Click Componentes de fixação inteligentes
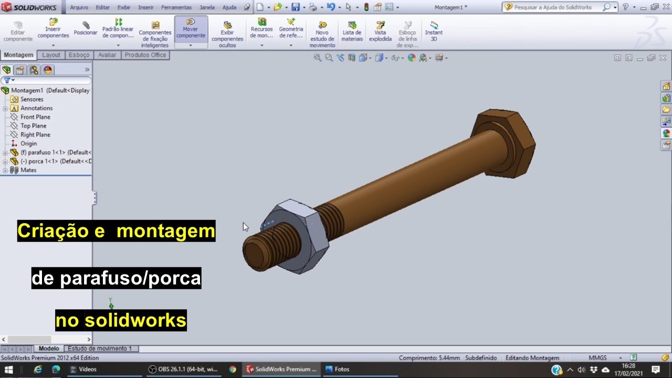This screenshot has height=378, width=672. [x=155, y=35]
